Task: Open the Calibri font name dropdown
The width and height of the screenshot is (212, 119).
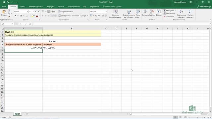Action: click(27, 12)
